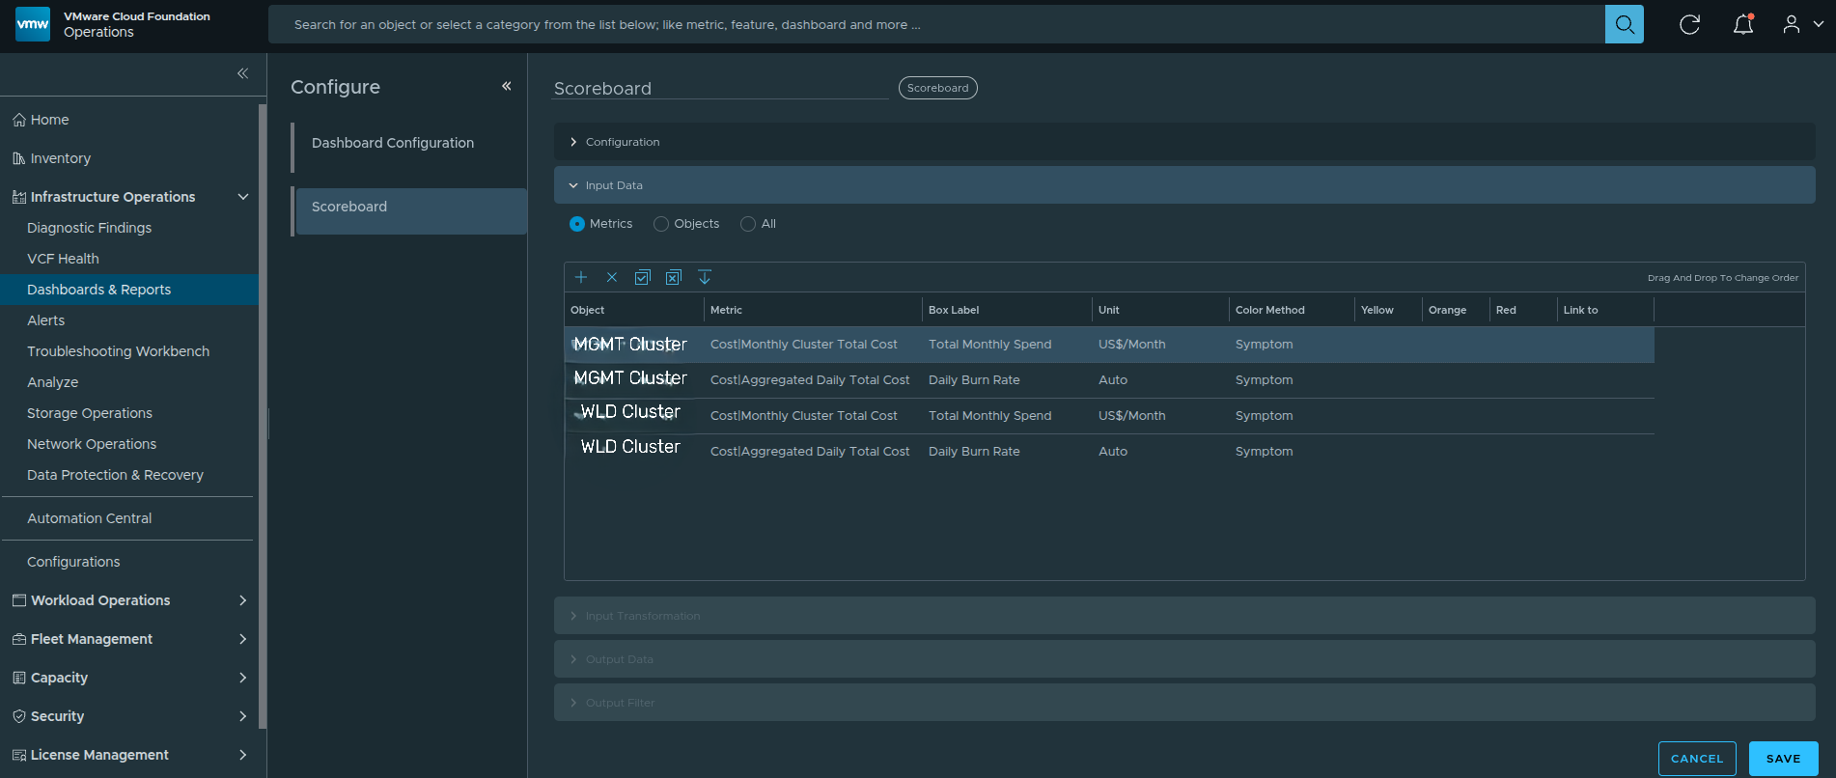Click the select all rows icon

643,277
